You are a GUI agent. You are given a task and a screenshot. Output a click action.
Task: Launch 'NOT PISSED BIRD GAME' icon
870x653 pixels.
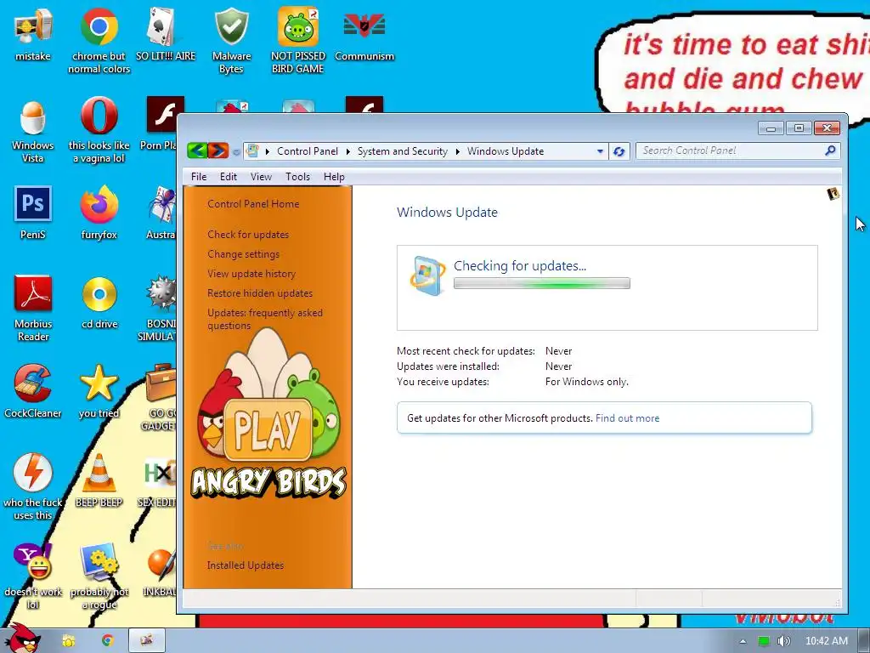(298, 40)
